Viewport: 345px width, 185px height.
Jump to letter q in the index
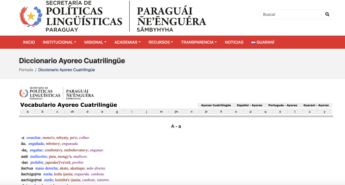(x=265, y=112)
